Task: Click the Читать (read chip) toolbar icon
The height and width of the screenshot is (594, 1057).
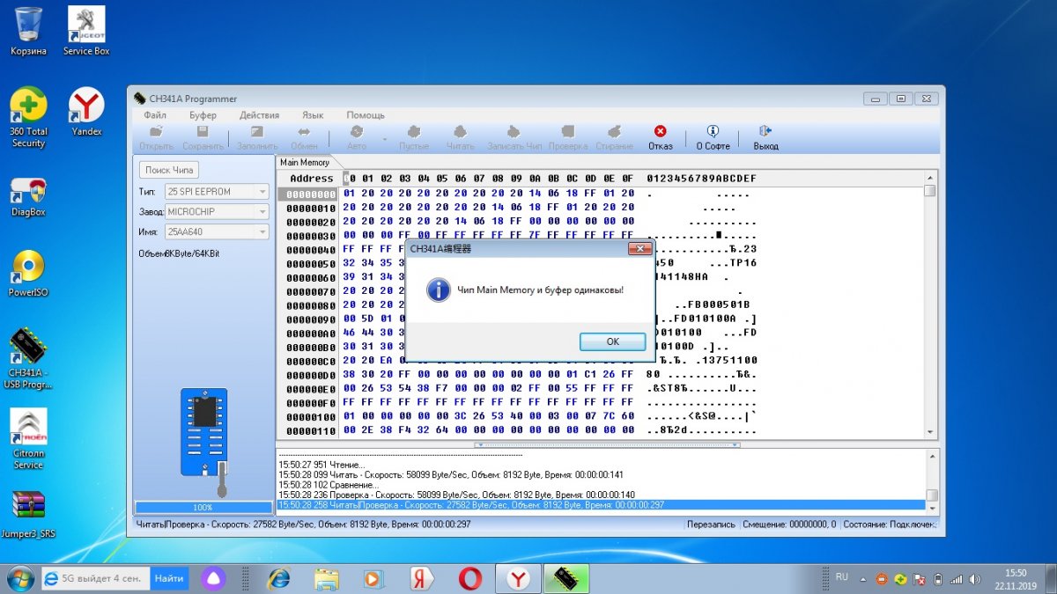Action: click(x=460, y=133)
